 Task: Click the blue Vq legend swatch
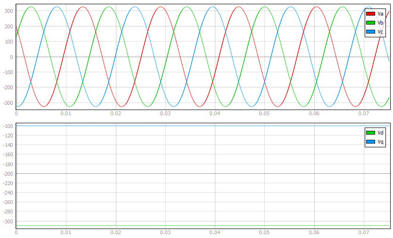[370, 142]
